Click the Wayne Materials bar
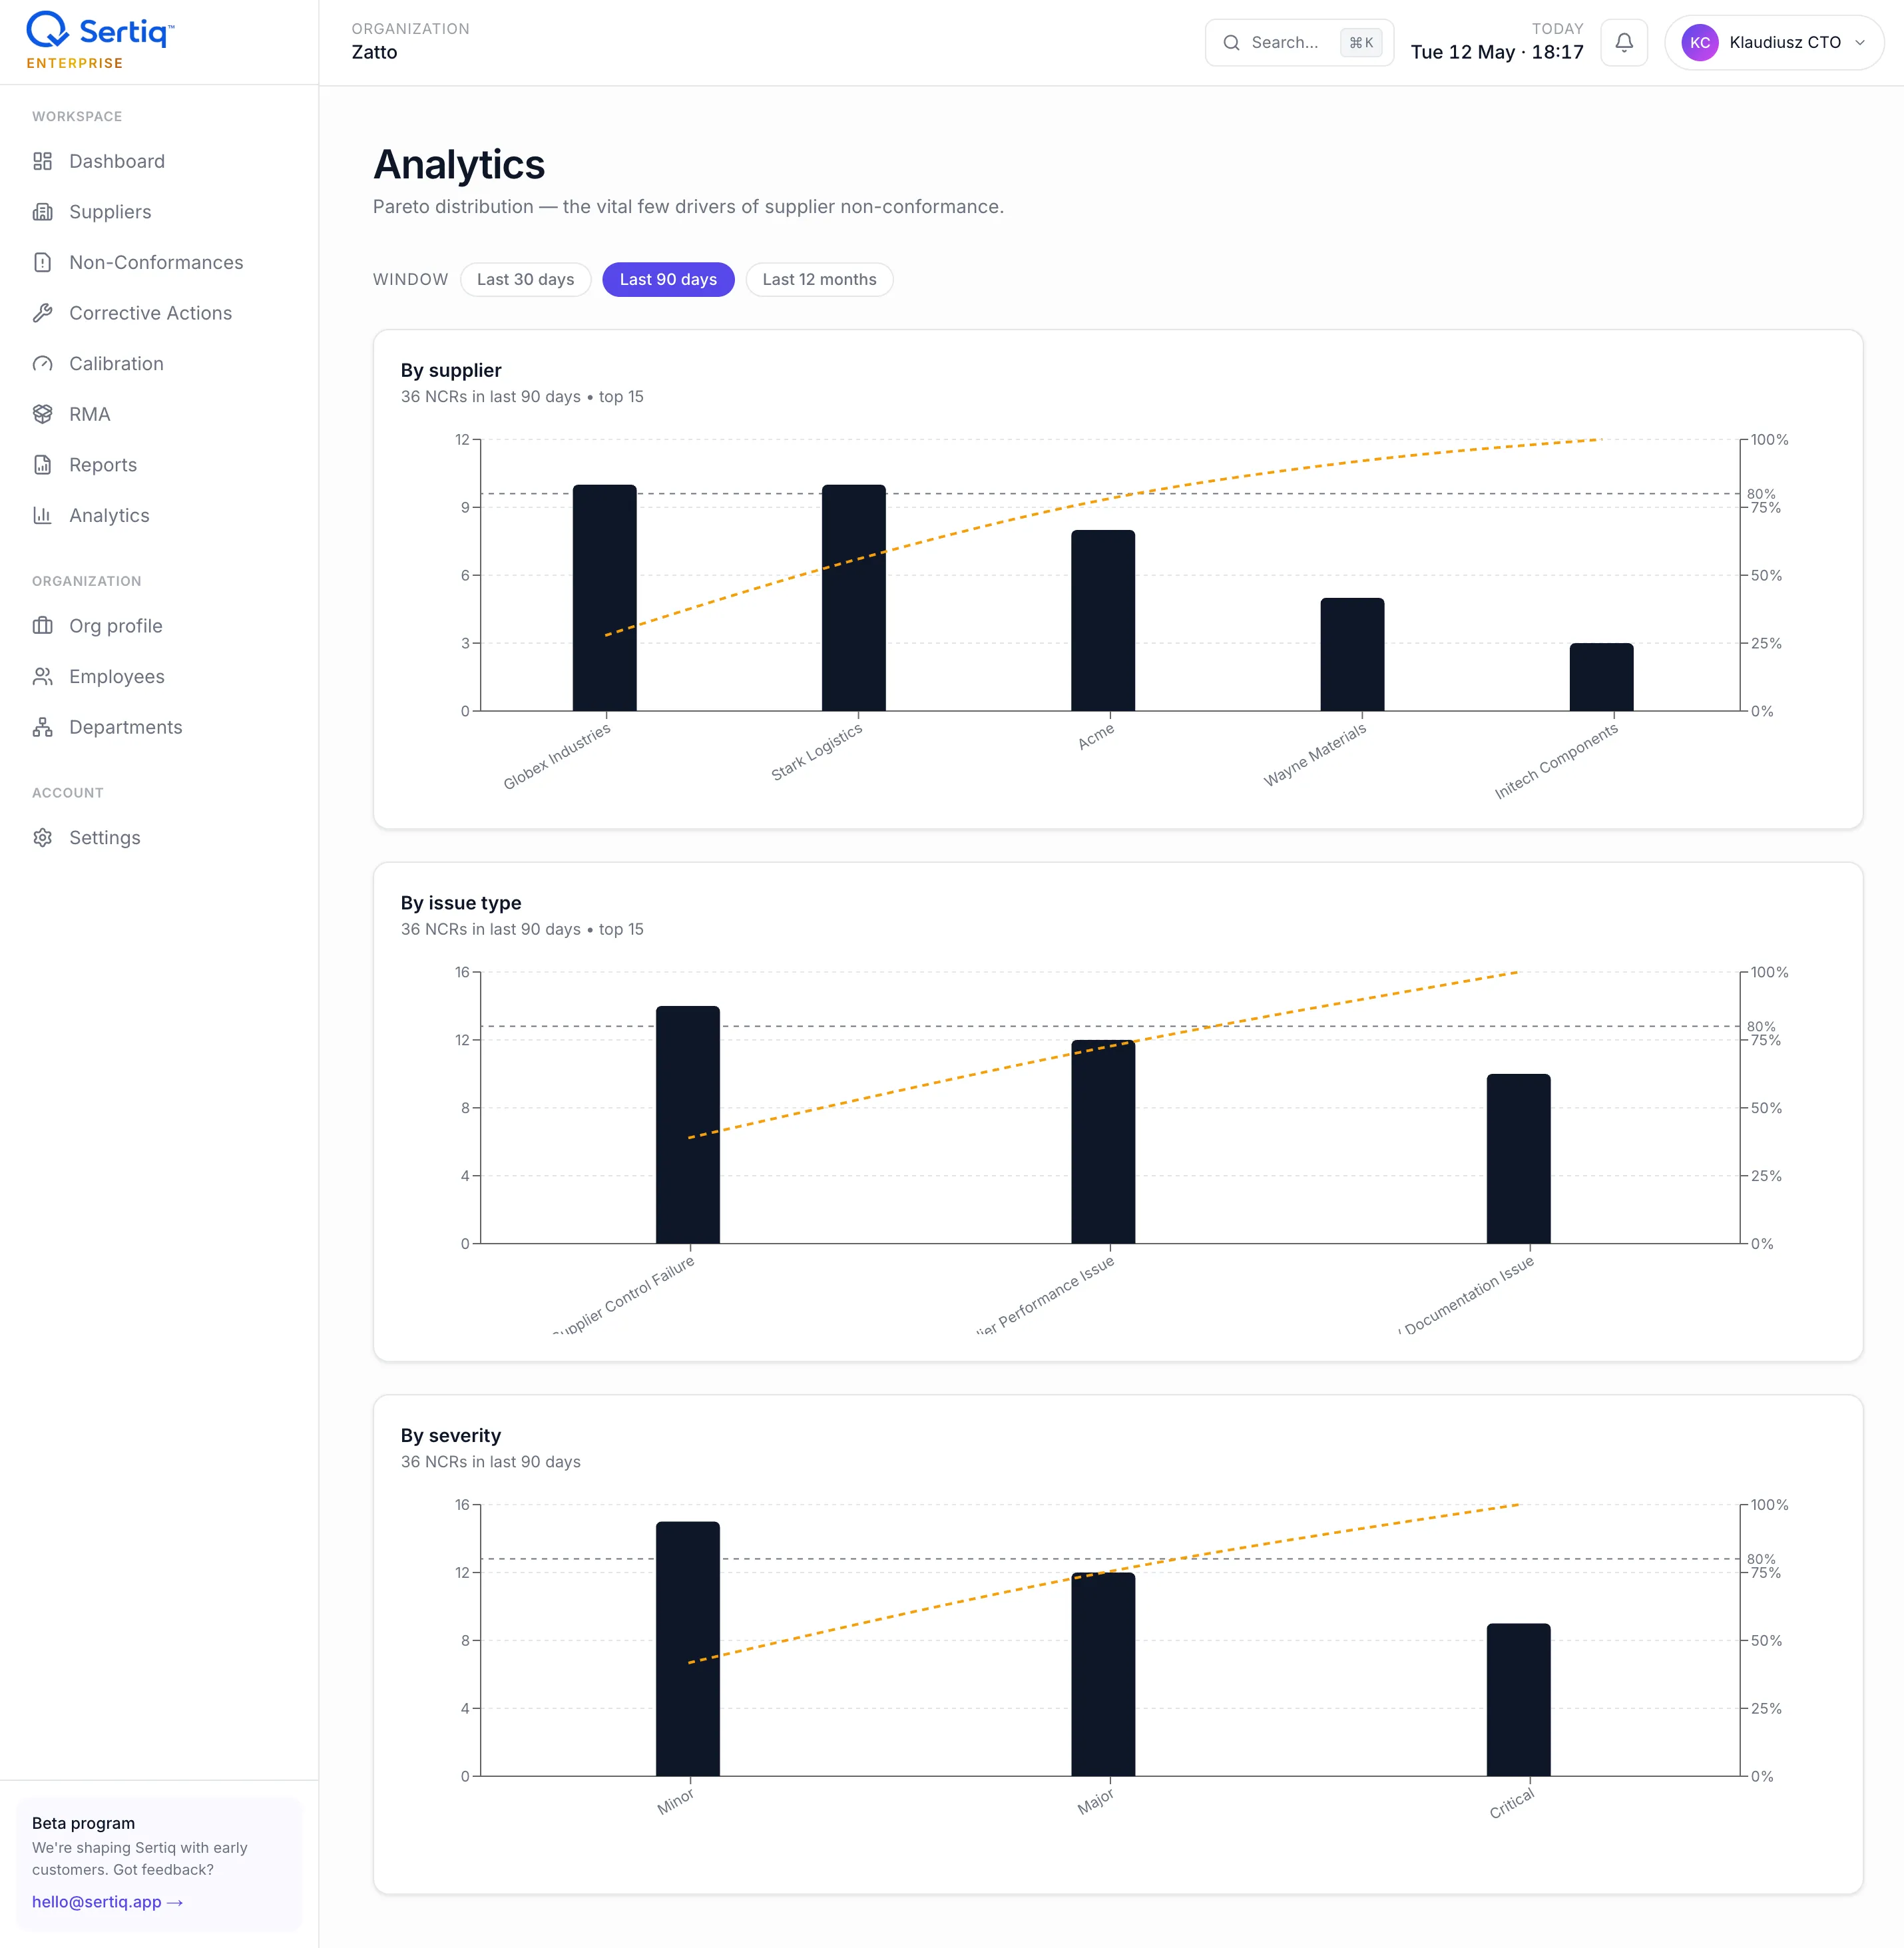The width and height of the screenshot is (1904, 1948). click(x=1352, y=654)
